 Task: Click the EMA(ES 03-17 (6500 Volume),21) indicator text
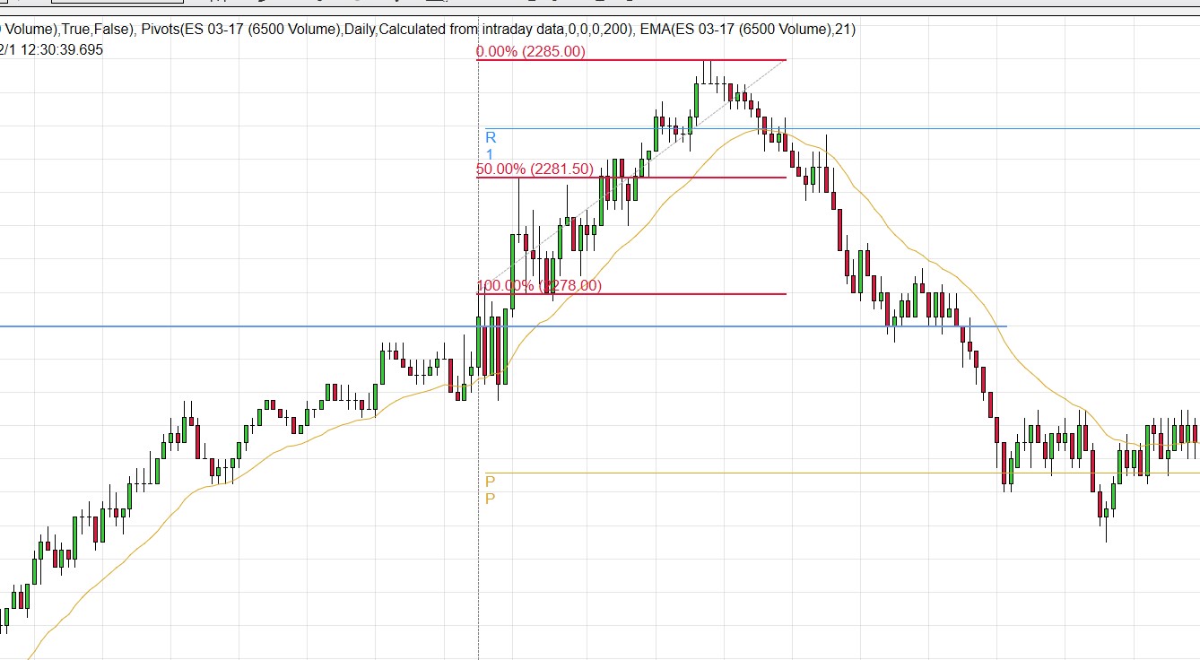pyautogui.click(x=748, y=30)
